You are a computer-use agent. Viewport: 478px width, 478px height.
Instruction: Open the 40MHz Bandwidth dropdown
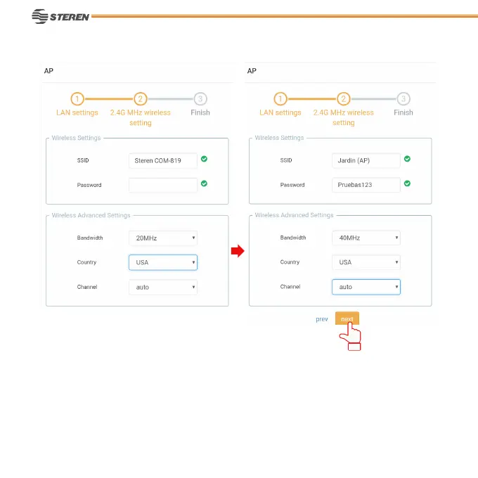coord(366,238)
